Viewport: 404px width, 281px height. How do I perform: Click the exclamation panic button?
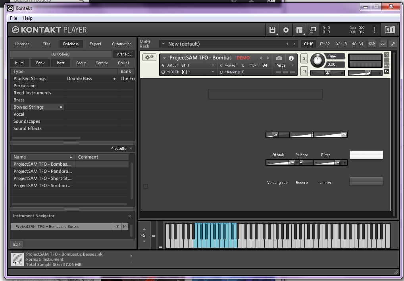(x=374, y=30)
